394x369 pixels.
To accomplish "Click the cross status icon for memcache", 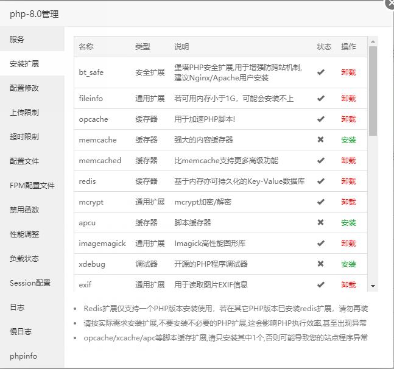I will 321,139.
